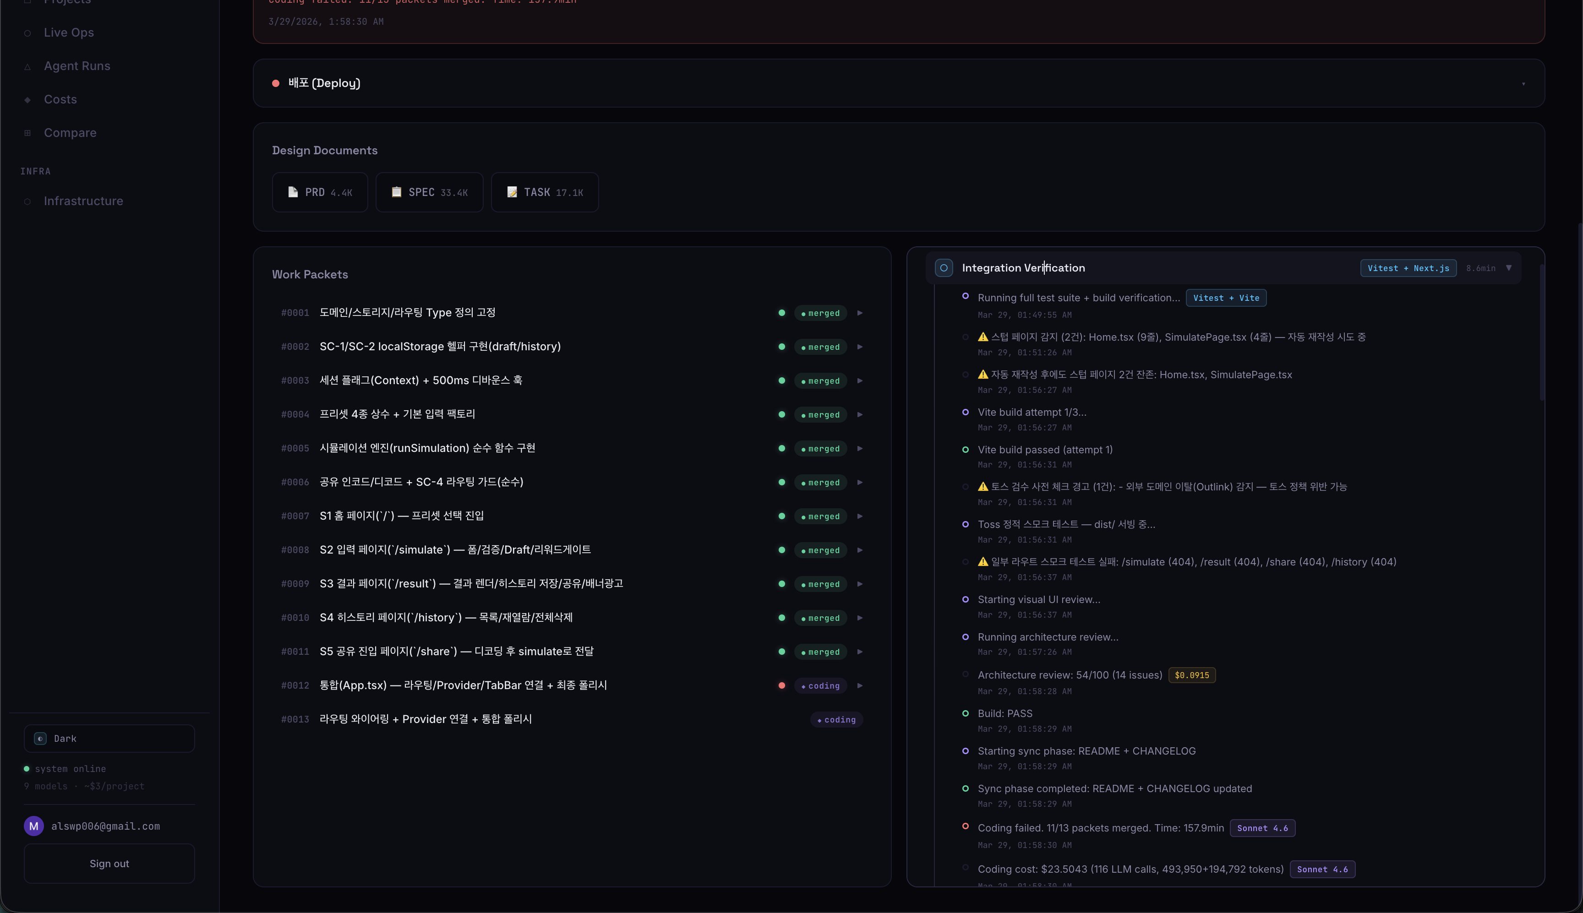Click the user avatar M icon

click(x=34, y=826)
